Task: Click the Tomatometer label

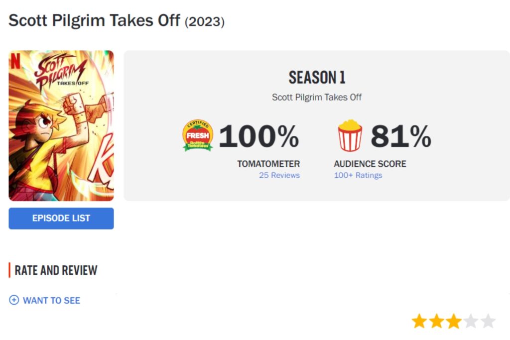Action: [268, 164]
